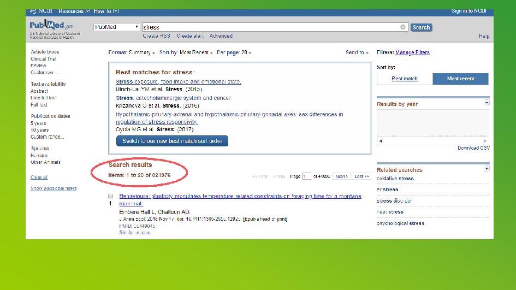Click the Create alert link
Image resolution: width=516 pixels, height=290 pixels.
click(190, 36)
